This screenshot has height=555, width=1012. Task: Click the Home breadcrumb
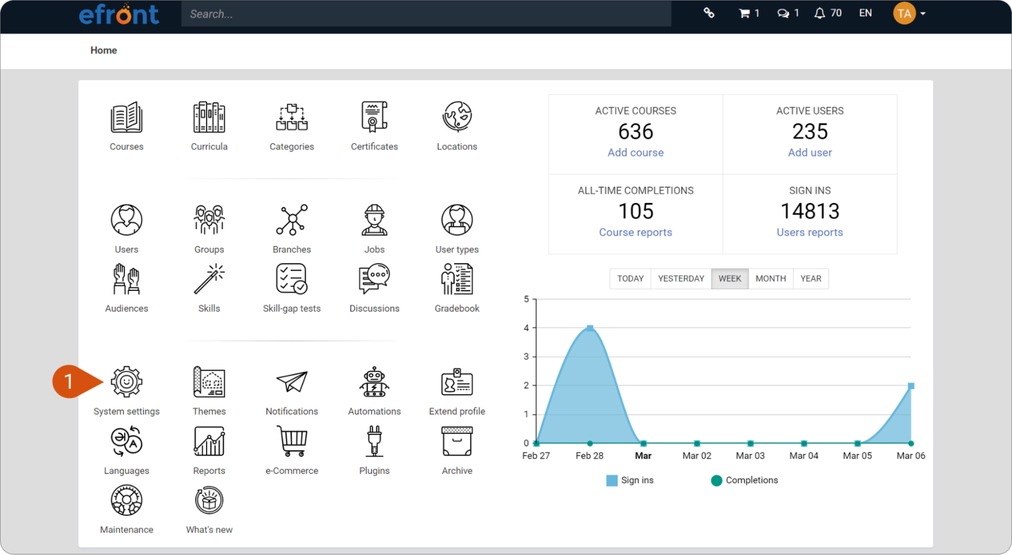pos(103,50)
